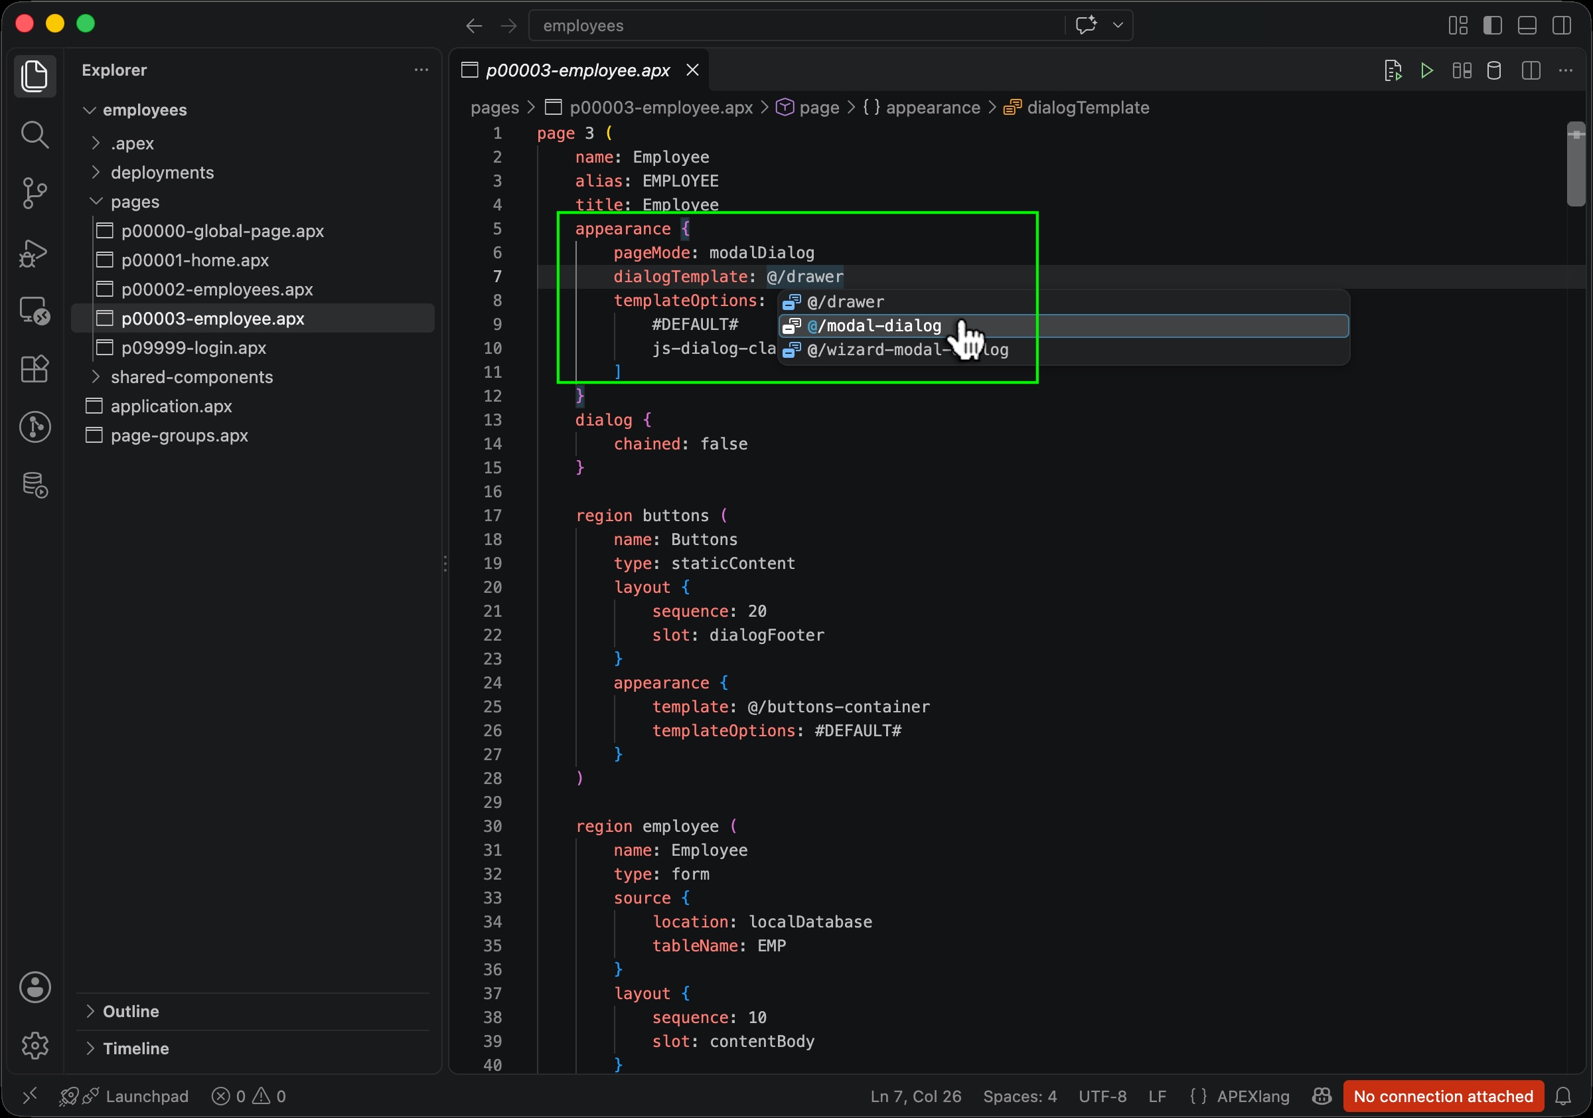Toggle the primary side bar
The width and height of the screenshot is (1593, 1118).
(x=1492, y=26)
